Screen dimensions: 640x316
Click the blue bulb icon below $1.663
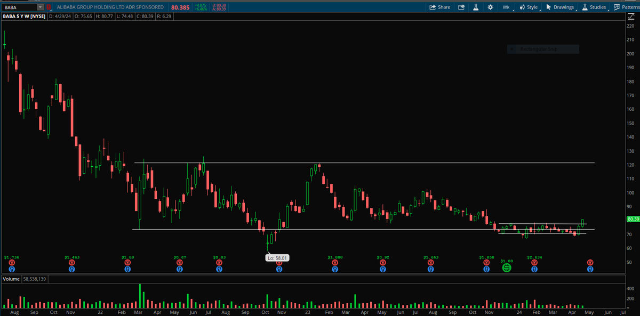(431, 269)
